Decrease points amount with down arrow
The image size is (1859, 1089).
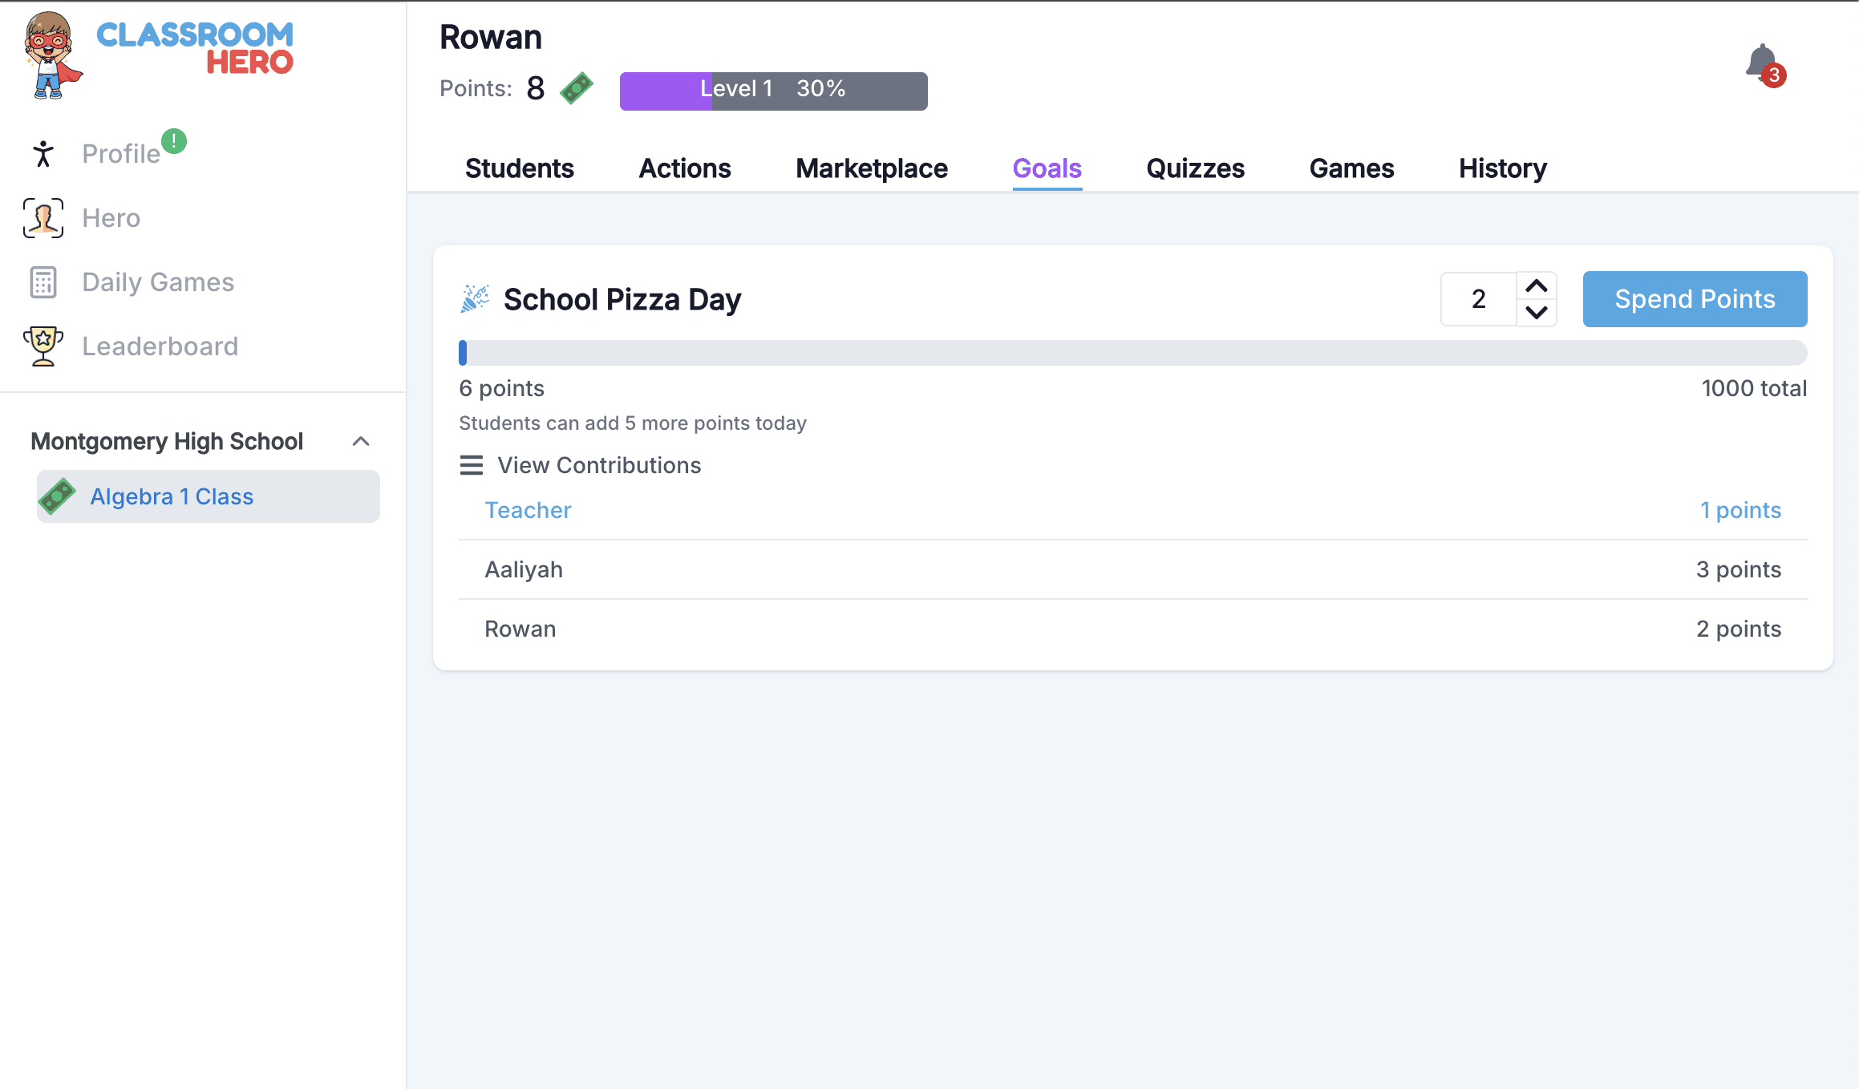click(x=1536, y=313)
